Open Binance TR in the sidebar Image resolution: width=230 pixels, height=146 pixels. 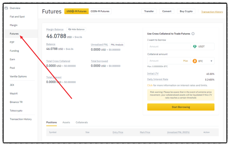tap(16, 102)
